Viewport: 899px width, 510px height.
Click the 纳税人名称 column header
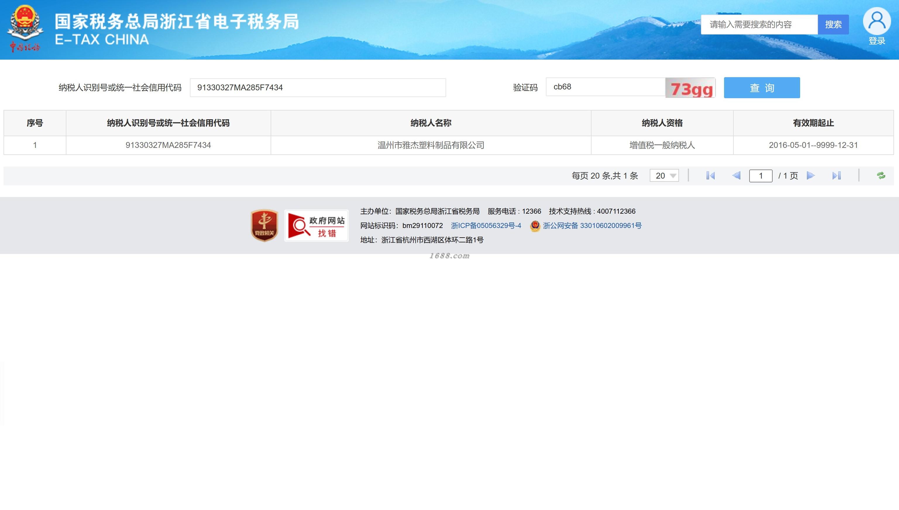(x=431, y=123)
